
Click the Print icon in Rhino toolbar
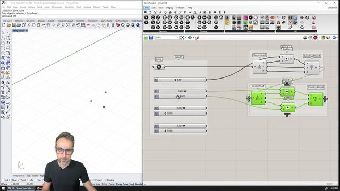(19, 25)
